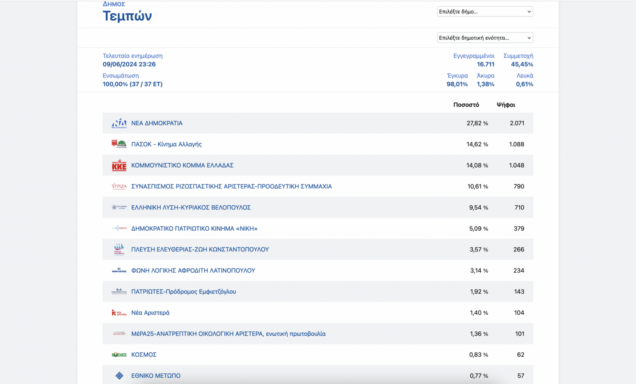Click the Nea Dimokratia party logo
Viewport: 636px width, 384px height.
point(119,123)
